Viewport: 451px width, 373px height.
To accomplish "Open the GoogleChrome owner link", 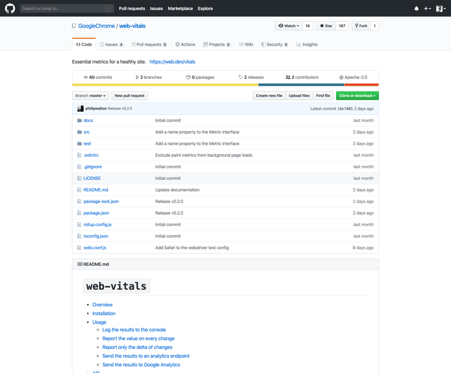I will (96, 26).
